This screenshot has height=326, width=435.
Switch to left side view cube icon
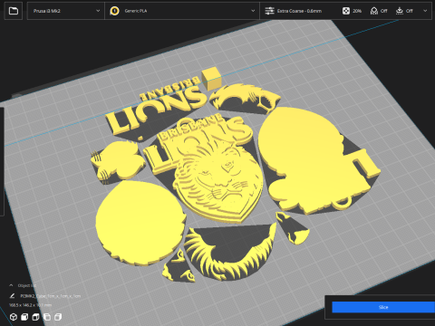(x=47, y=317)
